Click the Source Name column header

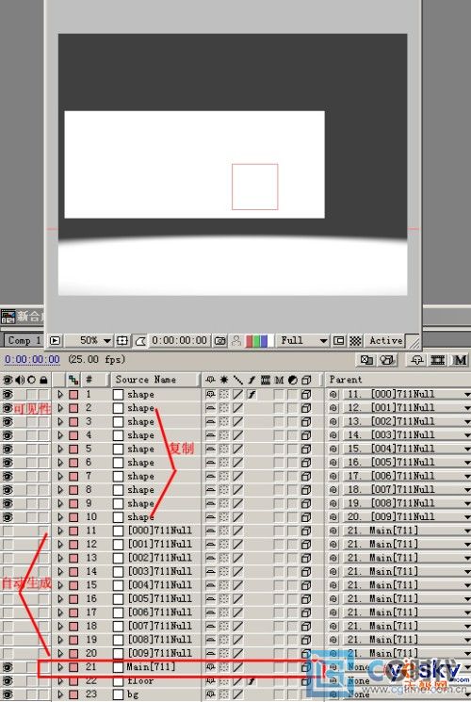click(154, 380)
